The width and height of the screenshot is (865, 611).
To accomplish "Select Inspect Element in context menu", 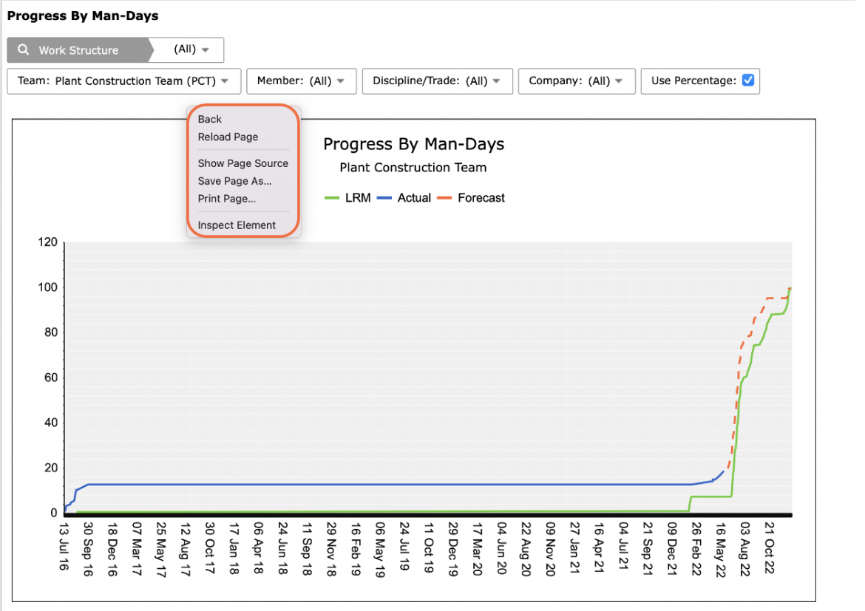I will point(237,225).
